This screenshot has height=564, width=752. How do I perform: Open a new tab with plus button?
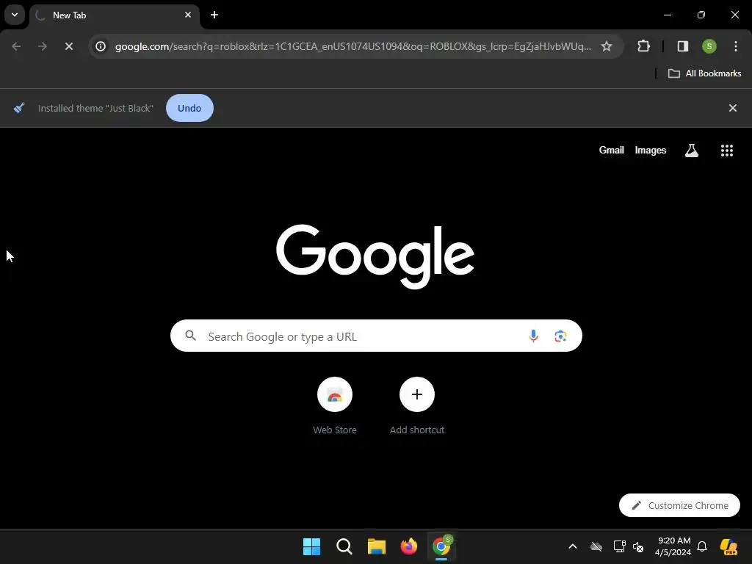click(x=214, y=15)
